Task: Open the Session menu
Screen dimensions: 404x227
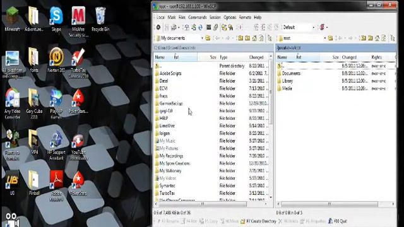Action: pos(215,17)
